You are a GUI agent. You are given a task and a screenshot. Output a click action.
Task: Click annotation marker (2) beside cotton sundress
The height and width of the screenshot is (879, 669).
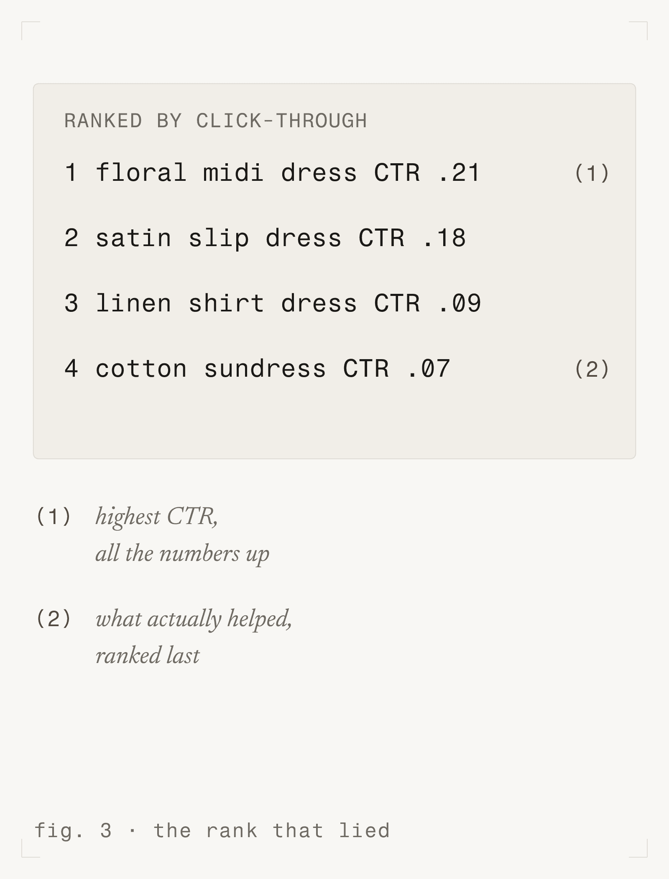(592, 369)
